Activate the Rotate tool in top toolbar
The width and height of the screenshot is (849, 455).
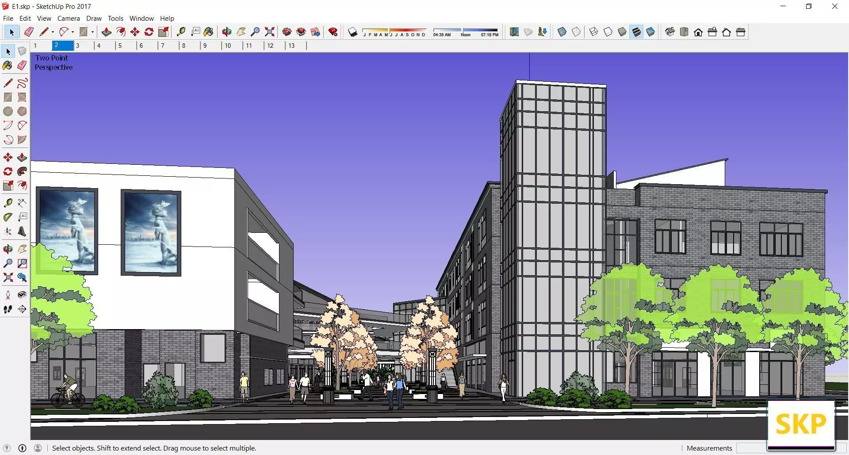click(149, 32)
